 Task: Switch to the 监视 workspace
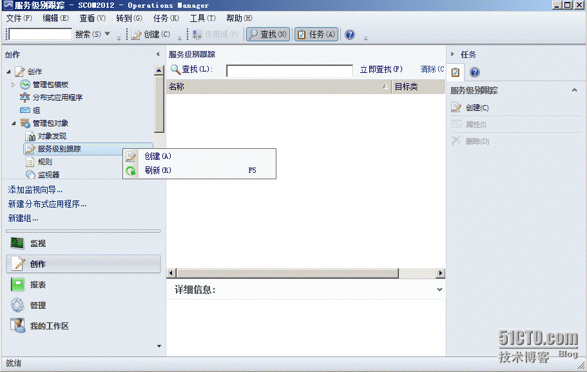point(84,244)
